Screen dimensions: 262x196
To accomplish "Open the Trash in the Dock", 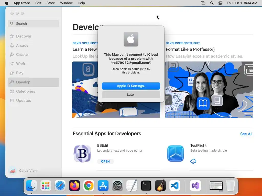I will click(x=231, y=186).
